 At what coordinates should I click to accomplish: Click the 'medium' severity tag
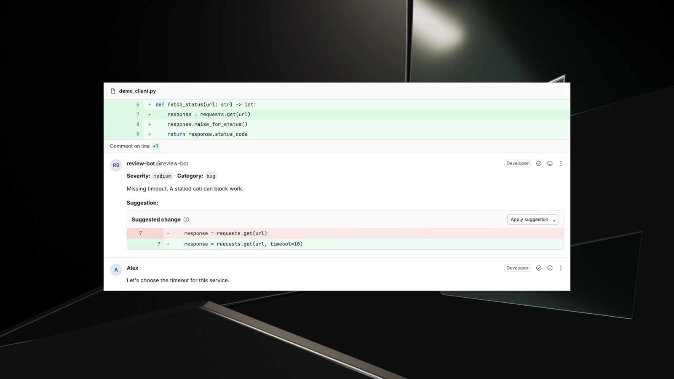coord(162,176)
